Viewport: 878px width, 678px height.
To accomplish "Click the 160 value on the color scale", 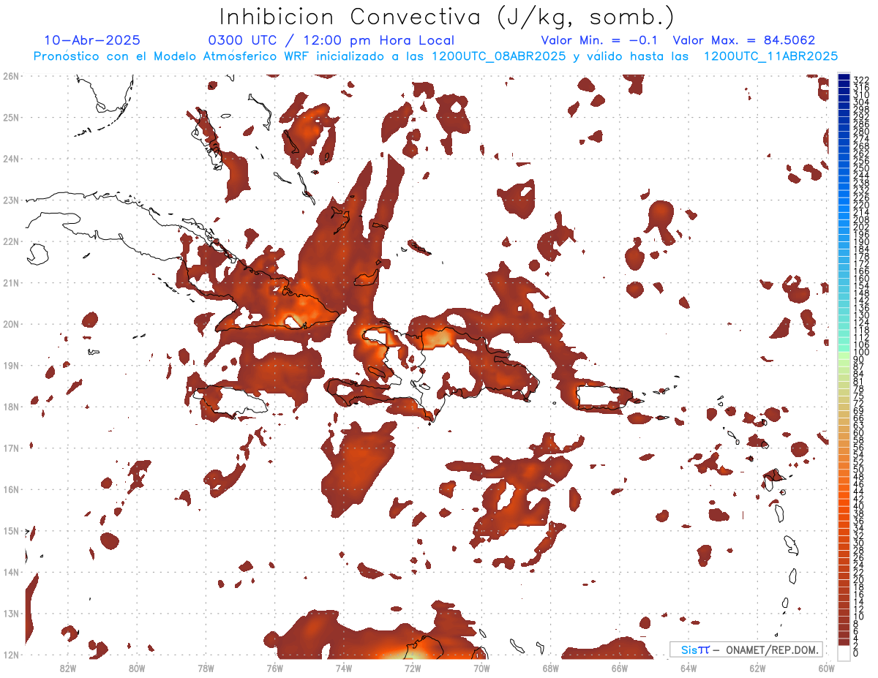I will (x=860, y=279).
